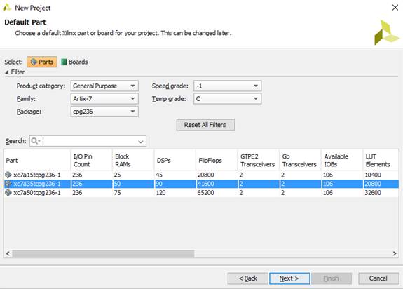Click the scroll left arrow
403x289 pixels.
(x=8, y=253)
